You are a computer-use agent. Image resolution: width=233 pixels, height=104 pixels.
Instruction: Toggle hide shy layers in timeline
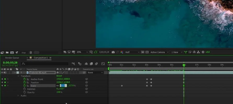[x=86, y=64]
